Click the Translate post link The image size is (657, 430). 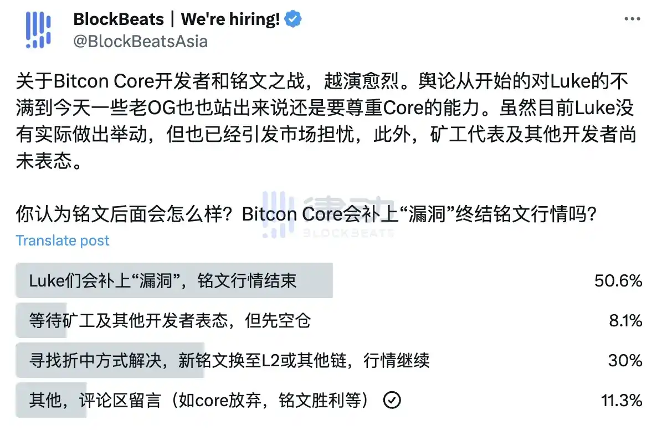(63, 240)
